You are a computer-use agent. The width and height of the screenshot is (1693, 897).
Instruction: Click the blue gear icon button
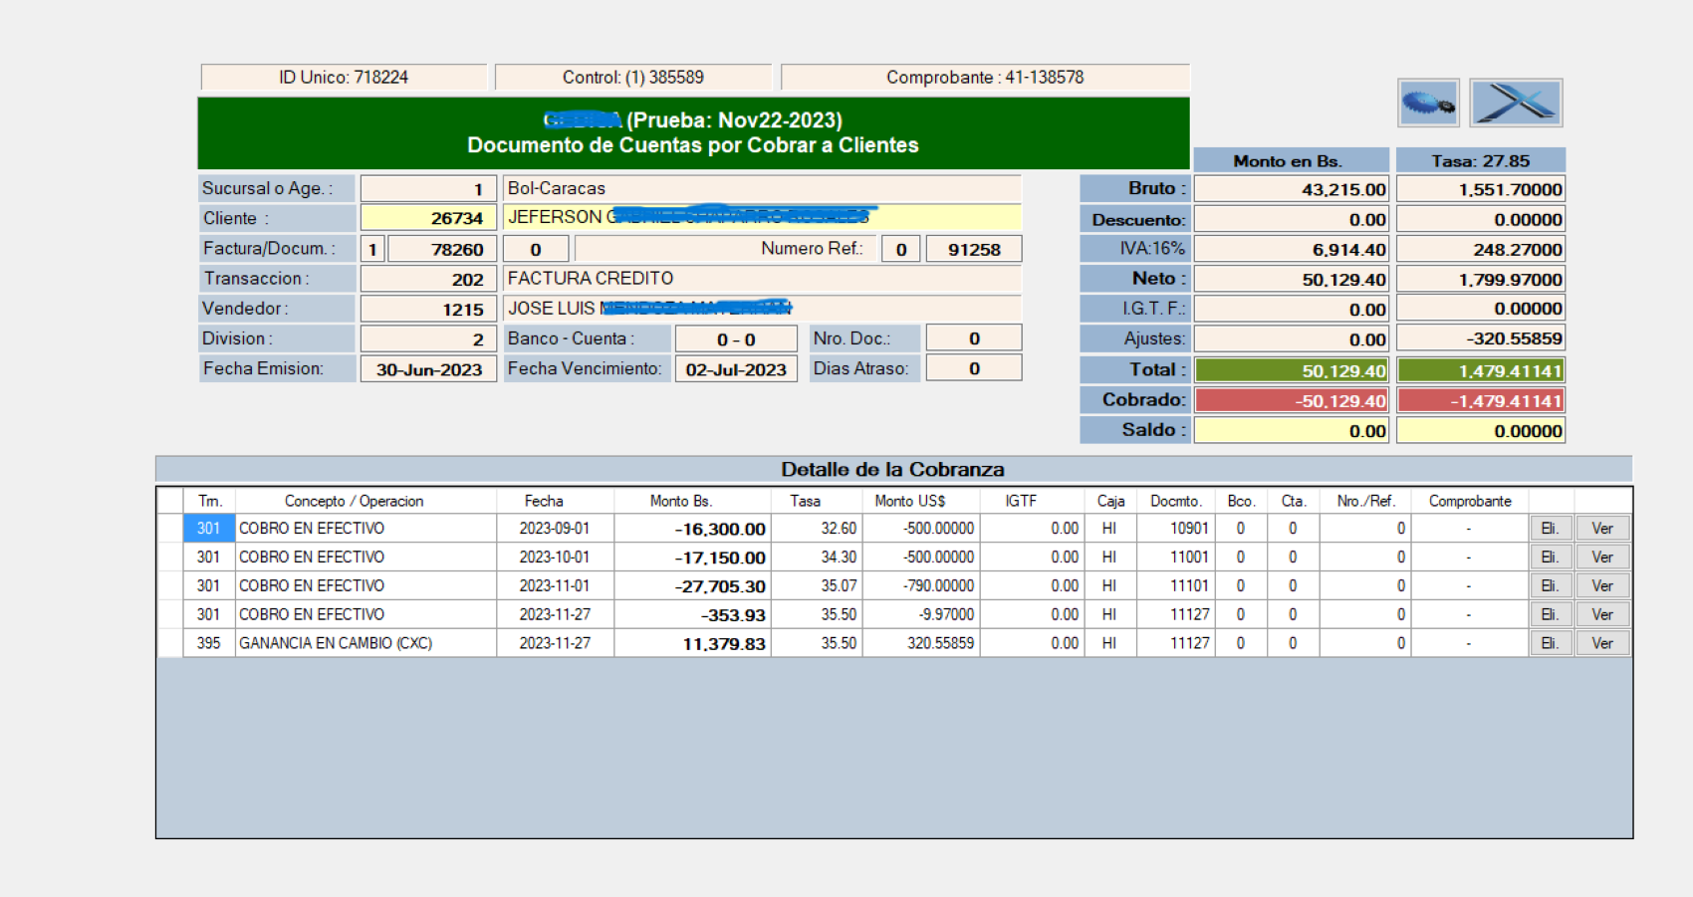pyautogui.click(x=1428, y=103)
